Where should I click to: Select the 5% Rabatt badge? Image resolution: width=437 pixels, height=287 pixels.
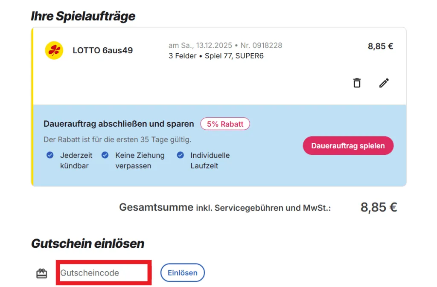pos(225,124)
